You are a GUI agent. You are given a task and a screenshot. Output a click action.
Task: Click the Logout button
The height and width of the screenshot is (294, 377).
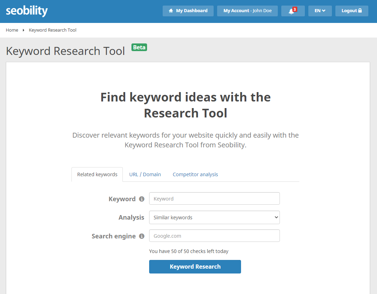click(x=351, y=11)
